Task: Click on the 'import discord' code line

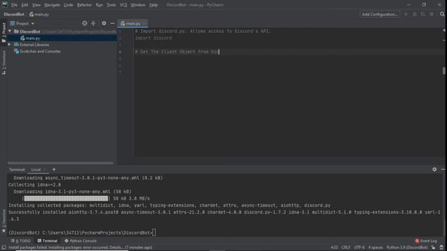Action: (x=154, y=38)
